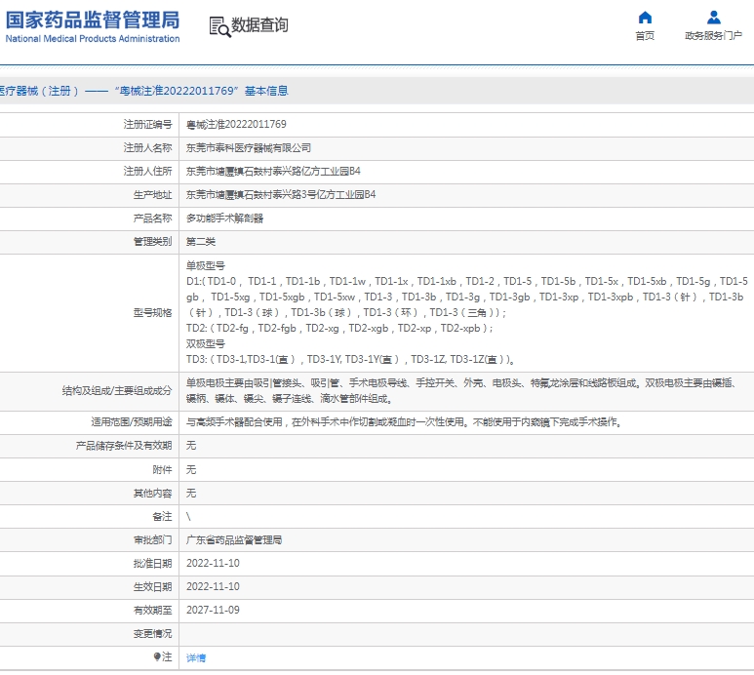This screenshot has height=675, width=754.
Task: Open the 首页 home icon
Action: click(x=645, y=18)
